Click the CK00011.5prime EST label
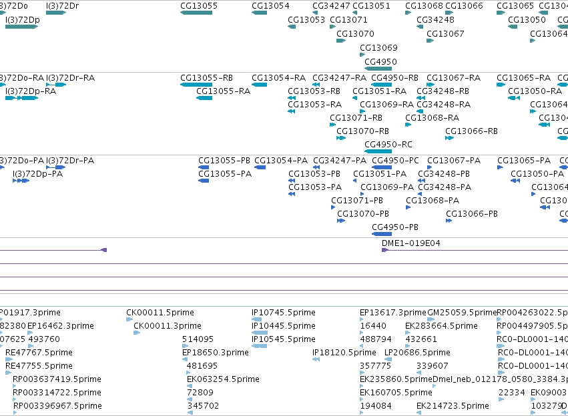 click(160, 313)
